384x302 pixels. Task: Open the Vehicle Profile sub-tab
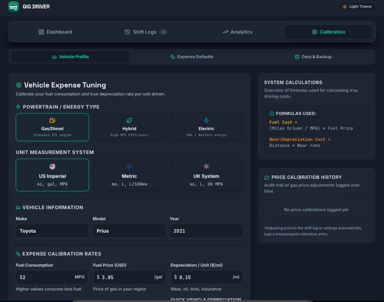pos(70,57)
